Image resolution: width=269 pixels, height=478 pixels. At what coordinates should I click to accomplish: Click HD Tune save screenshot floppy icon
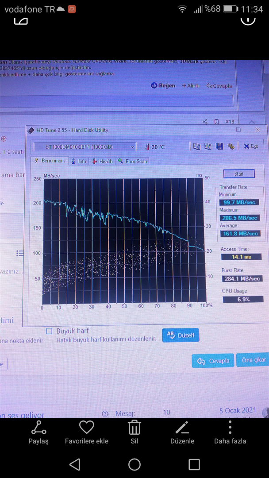(x=219, y=146)
